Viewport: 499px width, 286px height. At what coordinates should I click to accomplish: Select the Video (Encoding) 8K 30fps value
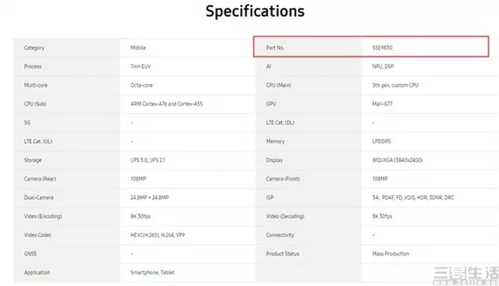(x=141, y=216)
